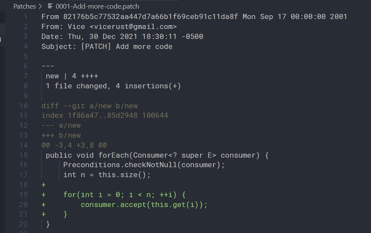Click line number 22 in the gutter
This screenshot has width=371, height=233.
23,224
